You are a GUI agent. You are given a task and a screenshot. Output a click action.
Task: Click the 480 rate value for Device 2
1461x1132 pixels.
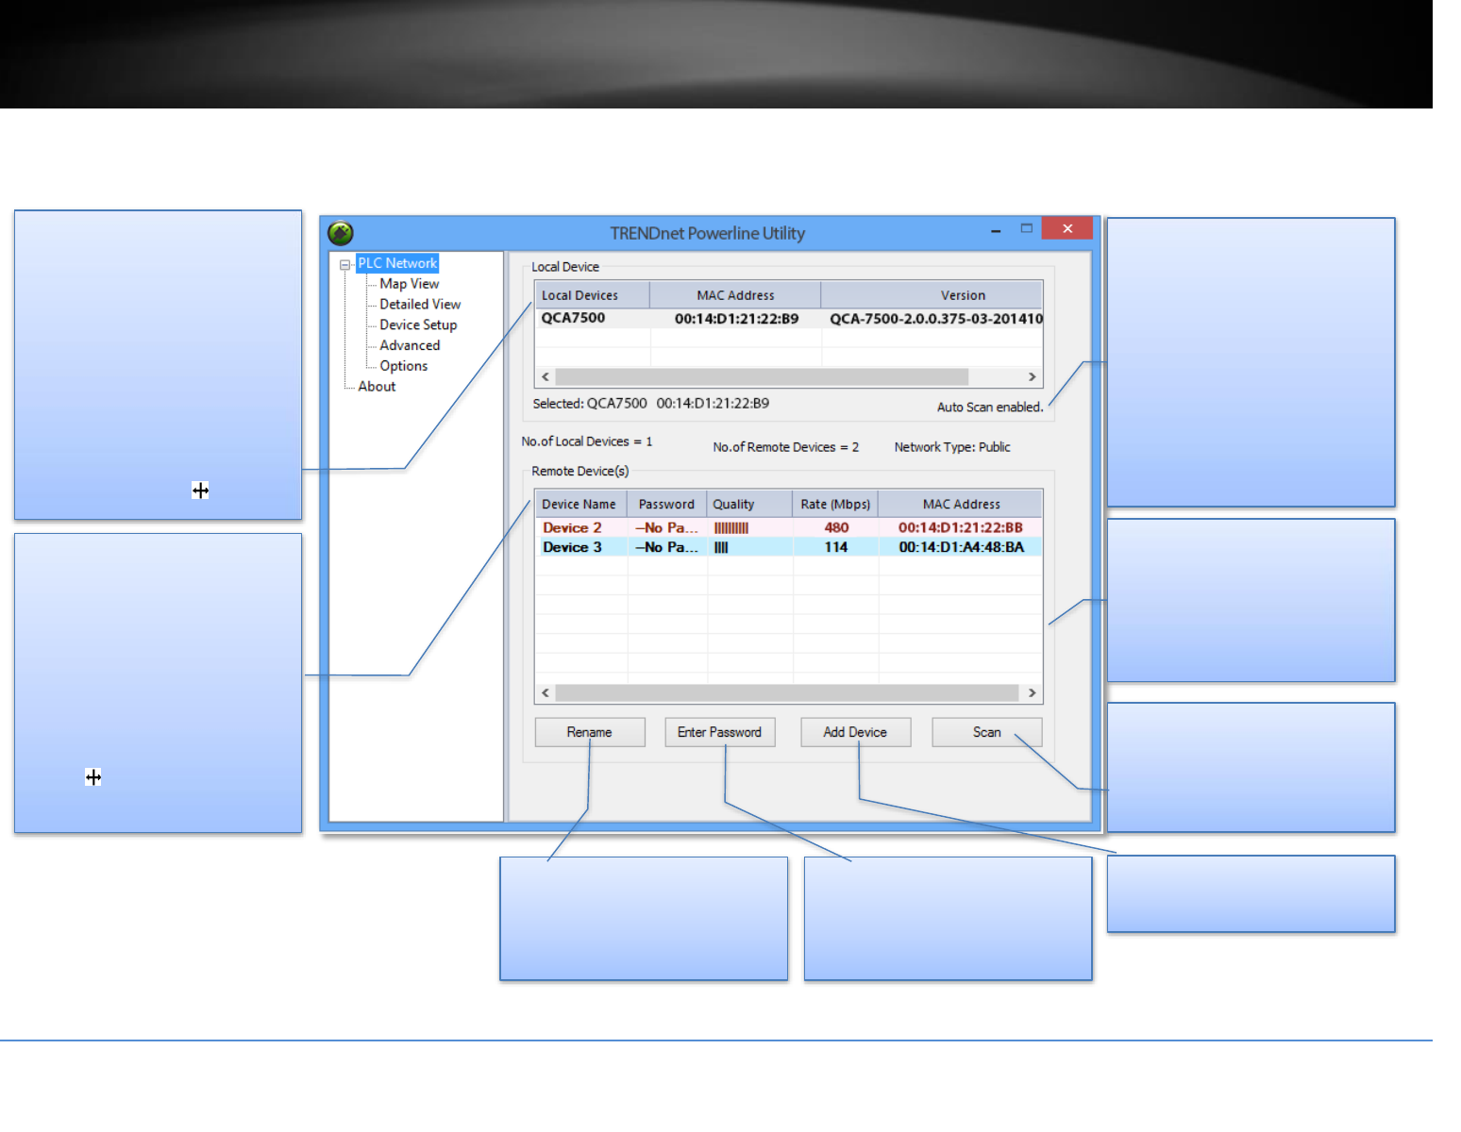click(836, 528)
